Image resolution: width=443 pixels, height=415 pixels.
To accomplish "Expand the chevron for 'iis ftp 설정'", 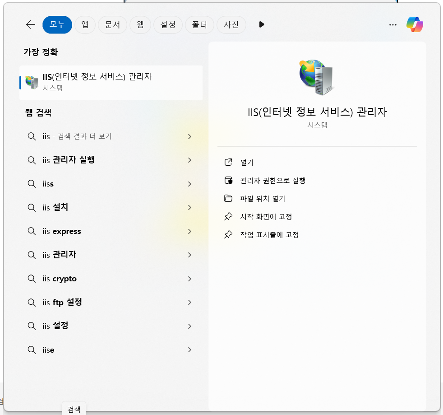I will click(x=189, y=303).
